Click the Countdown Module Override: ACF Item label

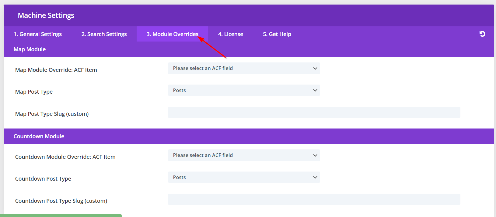tap(65, 157)
